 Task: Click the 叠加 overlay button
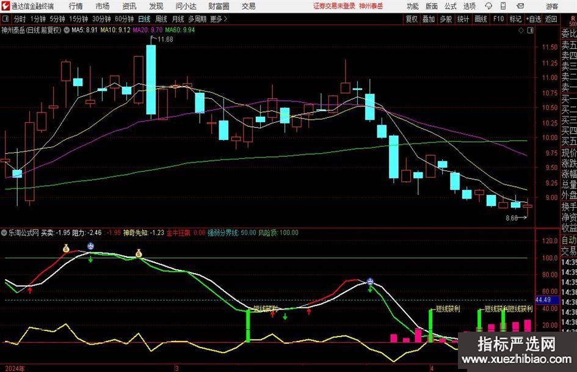pos(429,19)
